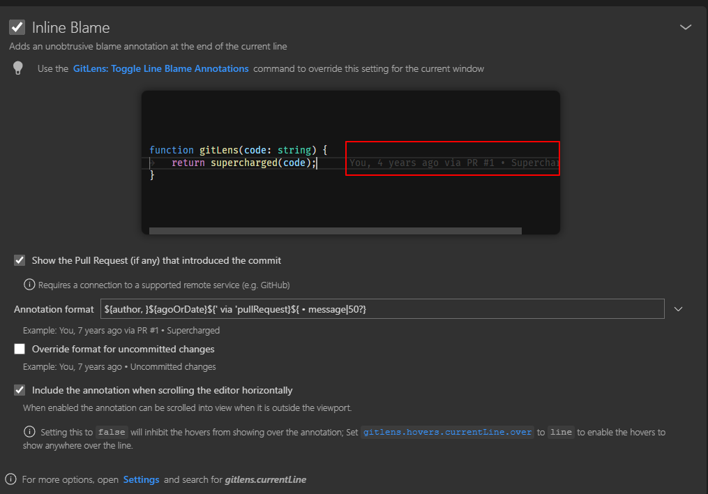Collapse the Inline Blame section
Screen dimensions: 708x494
point(686,27)
